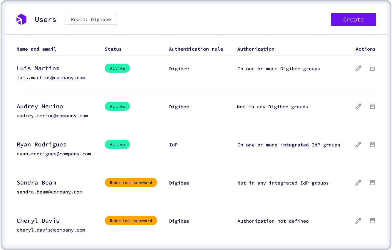Click Sandra Beam's Redefine password badge
This screenshot has height=250, width=392.
pyautogui.click(x=131, y=183)
